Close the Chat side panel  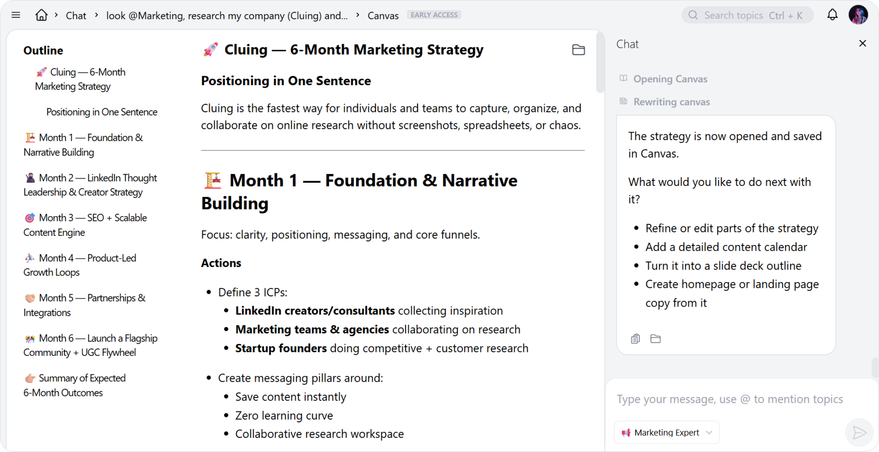[862, 43]
